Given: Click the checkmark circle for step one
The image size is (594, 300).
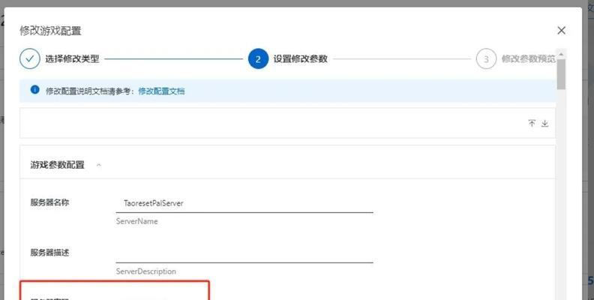Looking at the screenshot, I should point(30,58).
